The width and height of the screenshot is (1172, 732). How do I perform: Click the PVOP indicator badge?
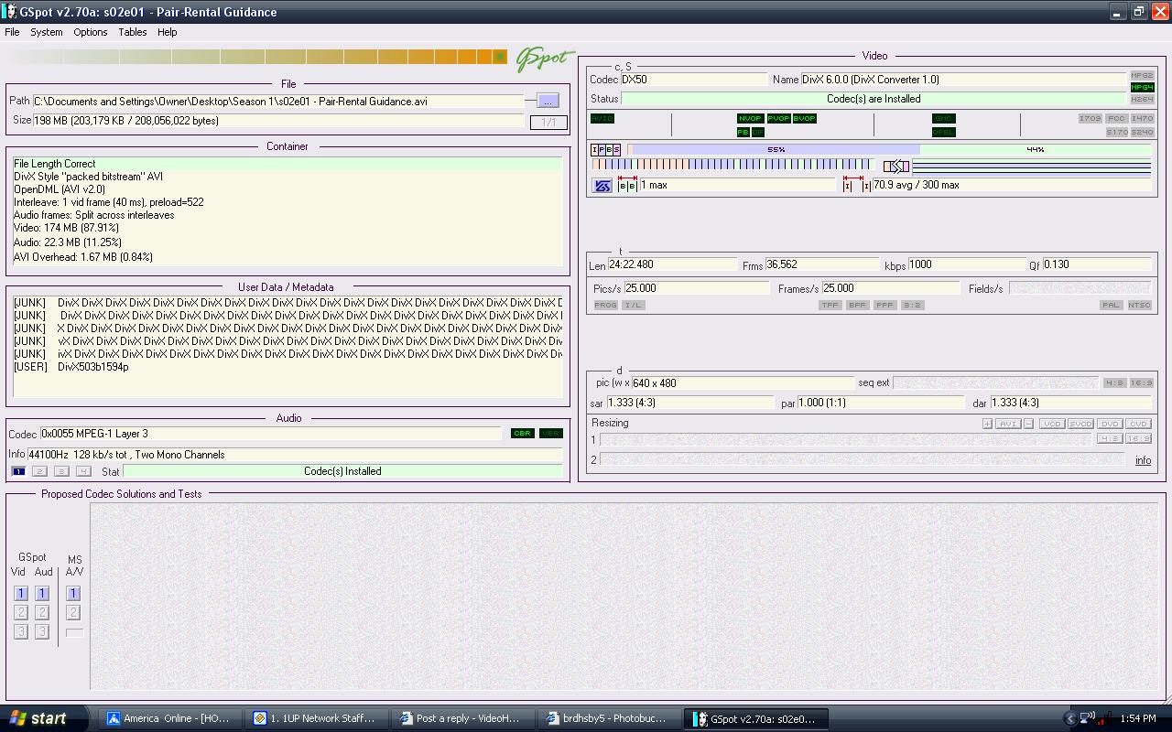coord(778,119)
